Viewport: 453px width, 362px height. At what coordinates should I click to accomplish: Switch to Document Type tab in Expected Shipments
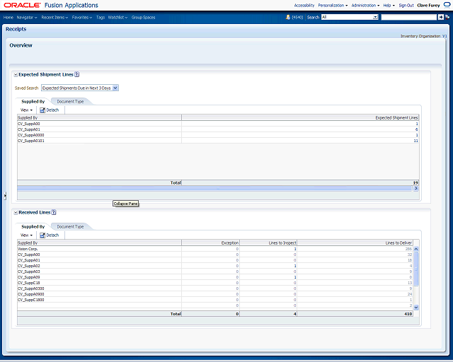(70, 102)
